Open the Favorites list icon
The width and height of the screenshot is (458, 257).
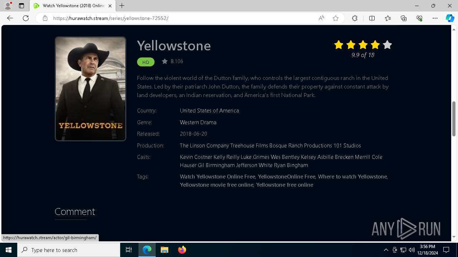[x=388, y=18]
